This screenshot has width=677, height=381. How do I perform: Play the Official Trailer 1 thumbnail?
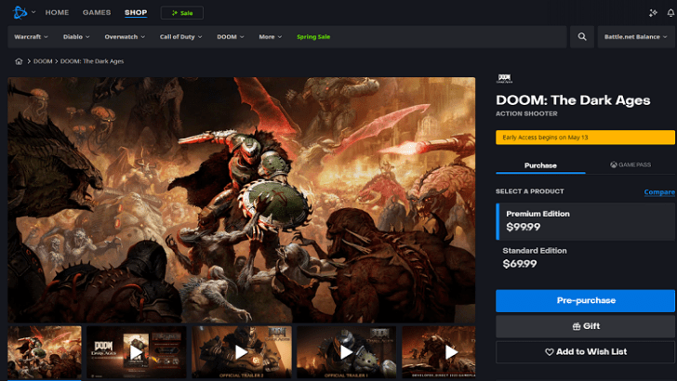click(x=346, y=352)
